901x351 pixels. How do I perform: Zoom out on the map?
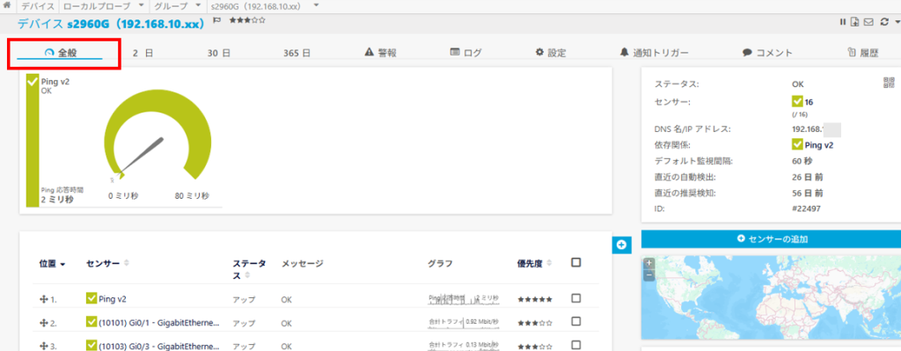pyautogui.click(x=649, y=274)
